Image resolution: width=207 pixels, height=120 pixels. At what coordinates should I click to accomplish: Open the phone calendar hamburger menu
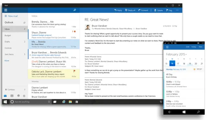(167, 47)
